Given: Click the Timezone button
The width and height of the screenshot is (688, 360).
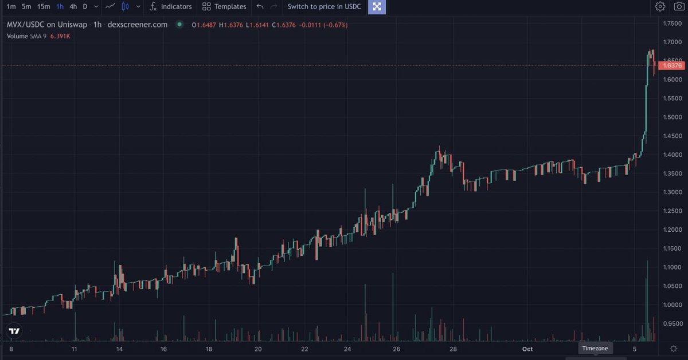Looking at the screenshot, I should coord(596,348).
